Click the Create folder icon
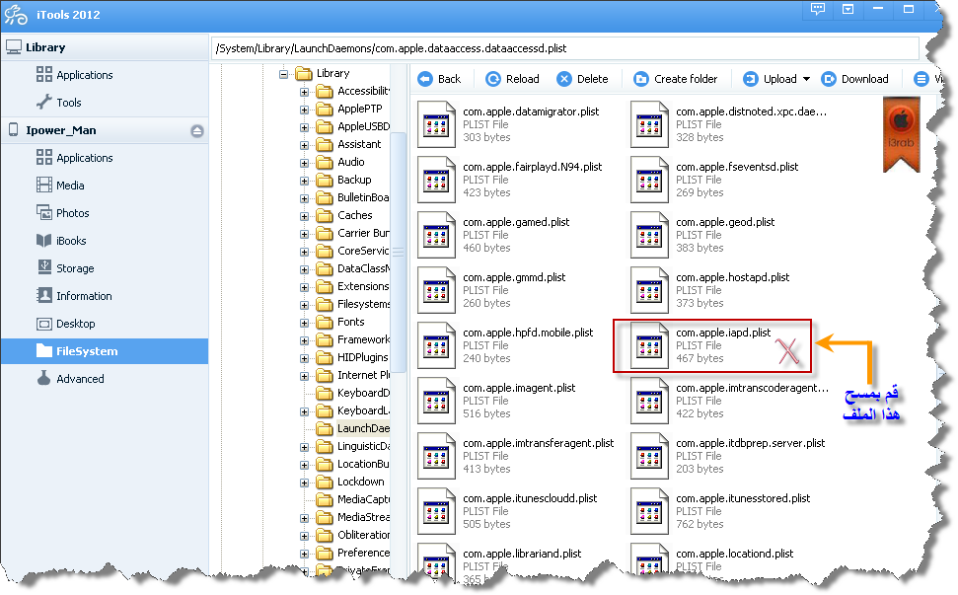The width and height of the screenshot is (958, 595). pos(641,79)
